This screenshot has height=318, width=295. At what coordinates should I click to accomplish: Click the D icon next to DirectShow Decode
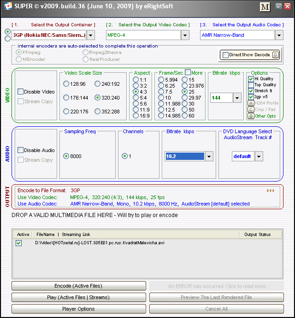(276, 55)
